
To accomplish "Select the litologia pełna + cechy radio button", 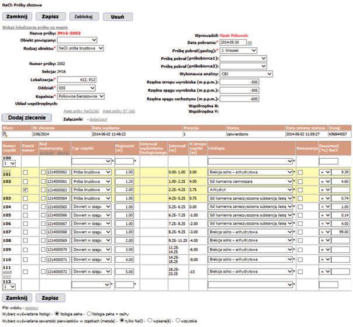I will 89,314.
